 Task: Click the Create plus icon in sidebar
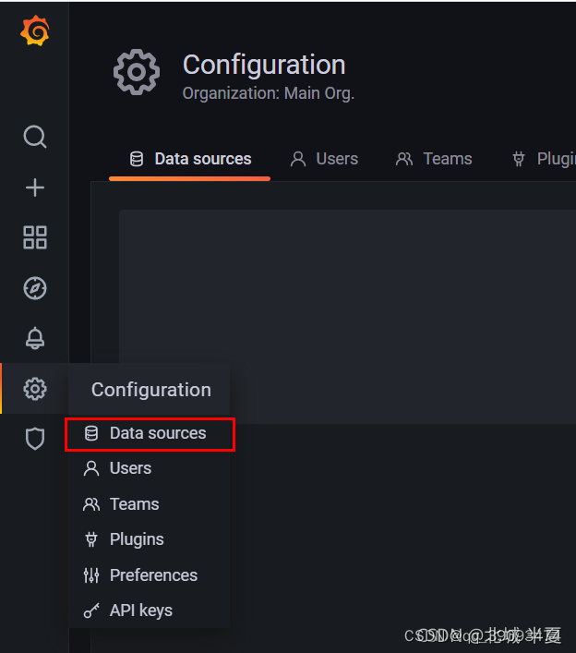coord(34,187)
